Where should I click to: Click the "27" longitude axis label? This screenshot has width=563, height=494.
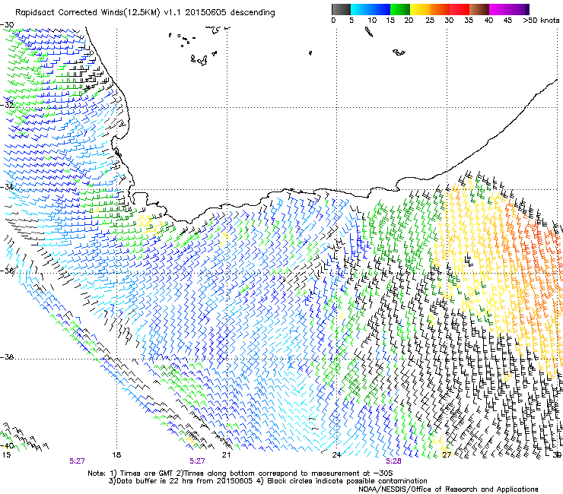click(x=447, y=455)
